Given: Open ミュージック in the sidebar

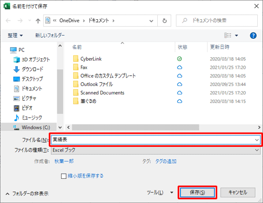Looking at the screenshot, I should click(x=28, y=117).
